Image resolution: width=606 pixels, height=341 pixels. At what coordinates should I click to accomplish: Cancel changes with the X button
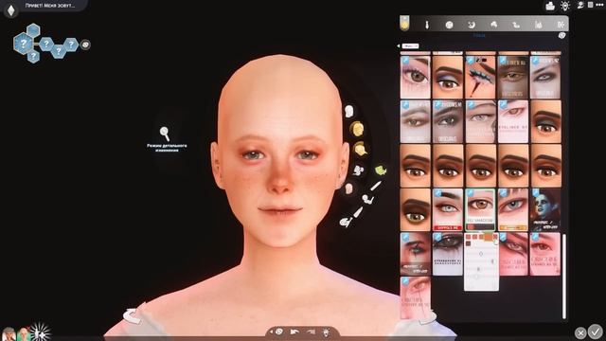point(580,332)
